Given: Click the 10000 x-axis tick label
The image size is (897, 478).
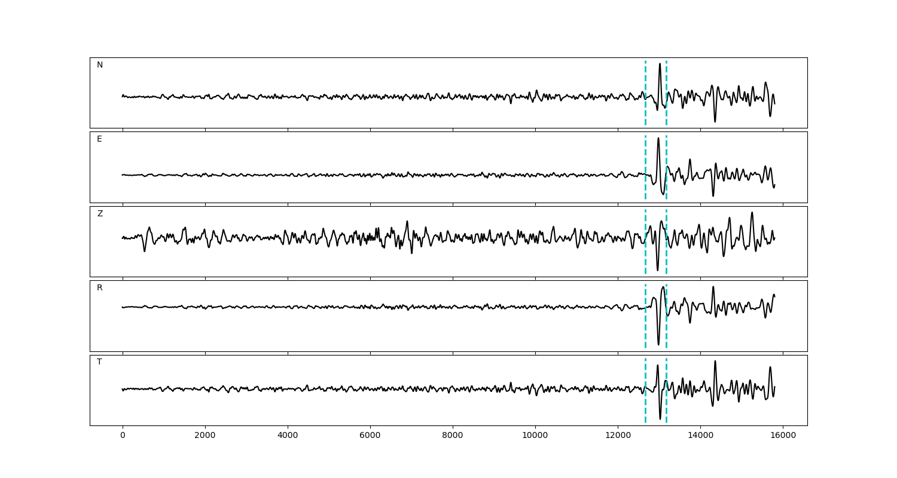Looking at the screenshot, I should [535, 436].
